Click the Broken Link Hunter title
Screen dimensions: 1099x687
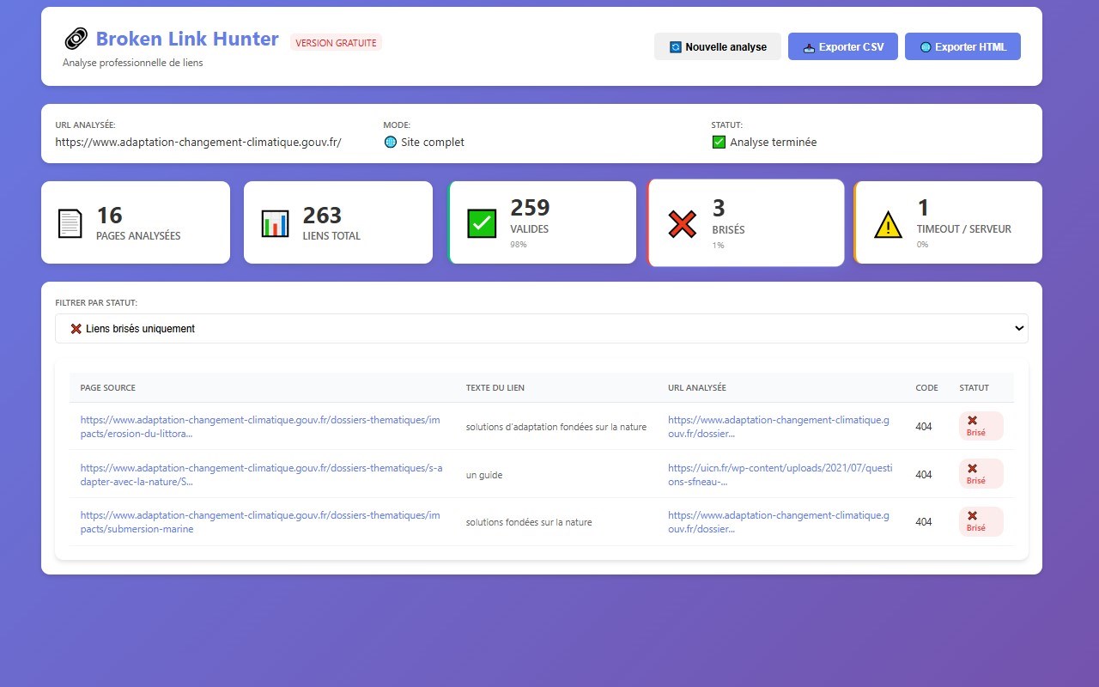click(x=187, y=39)
